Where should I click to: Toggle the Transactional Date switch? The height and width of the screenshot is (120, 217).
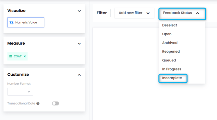[x=55, y=104]
